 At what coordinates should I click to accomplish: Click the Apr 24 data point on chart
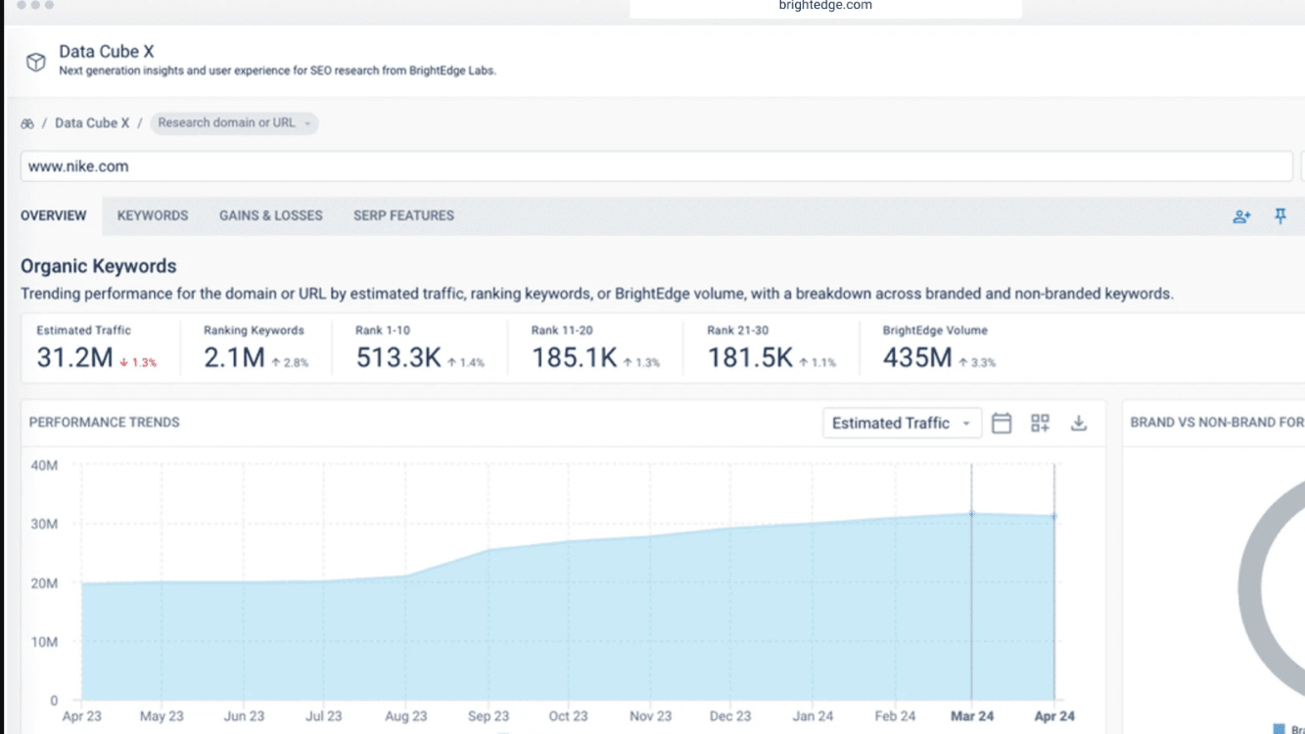tap(1054, 516)
